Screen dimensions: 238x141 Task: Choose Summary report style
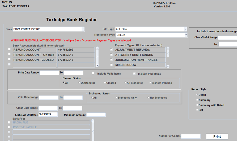pos(197,100)
